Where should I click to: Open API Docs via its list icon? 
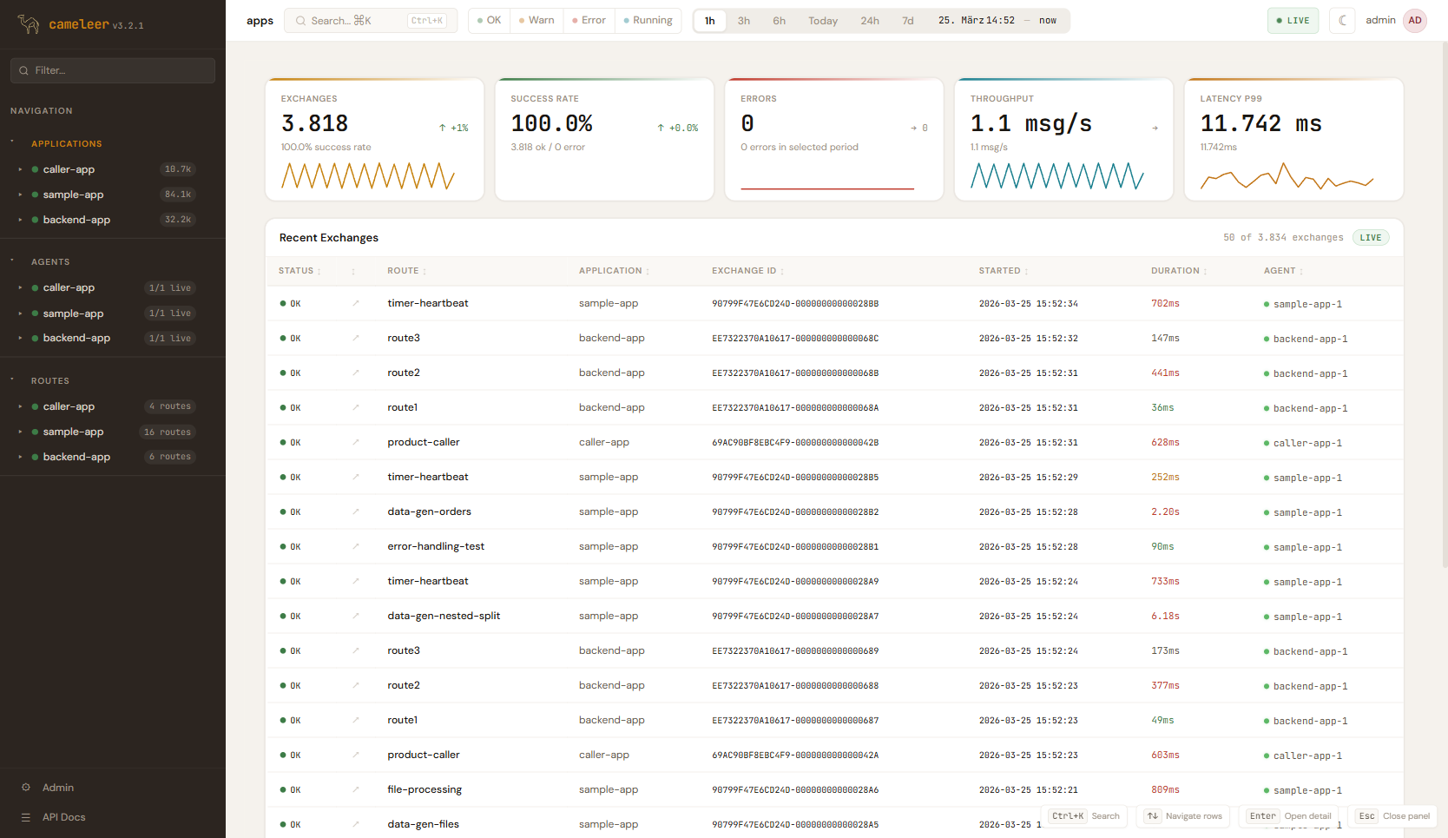click(x=26, y=817)
